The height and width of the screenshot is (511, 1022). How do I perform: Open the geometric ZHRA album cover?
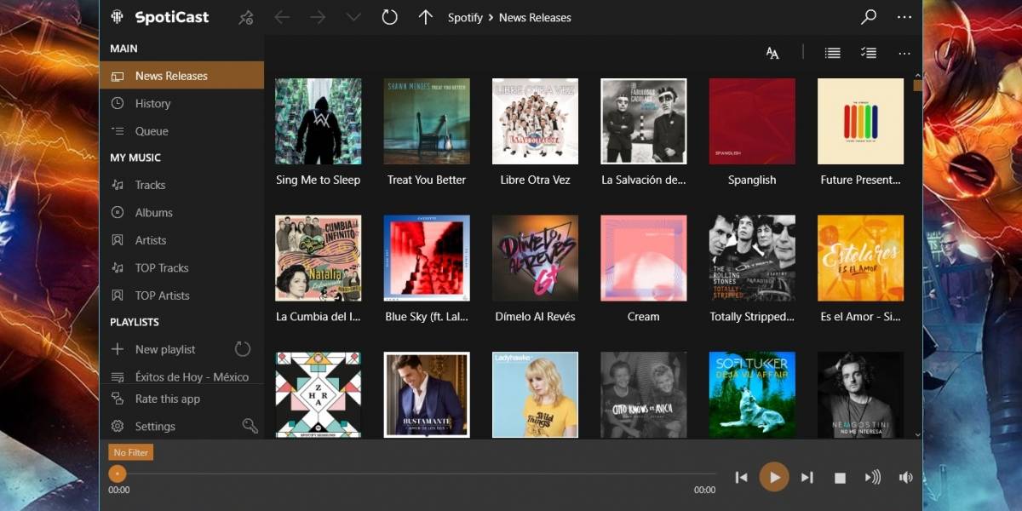click(318, 395)
